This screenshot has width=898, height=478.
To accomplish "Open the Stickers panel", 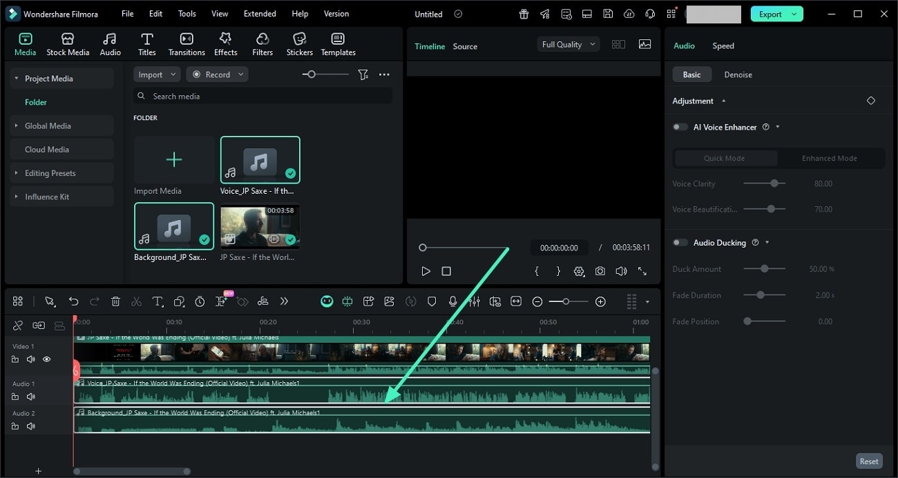I will click(299, 43).
